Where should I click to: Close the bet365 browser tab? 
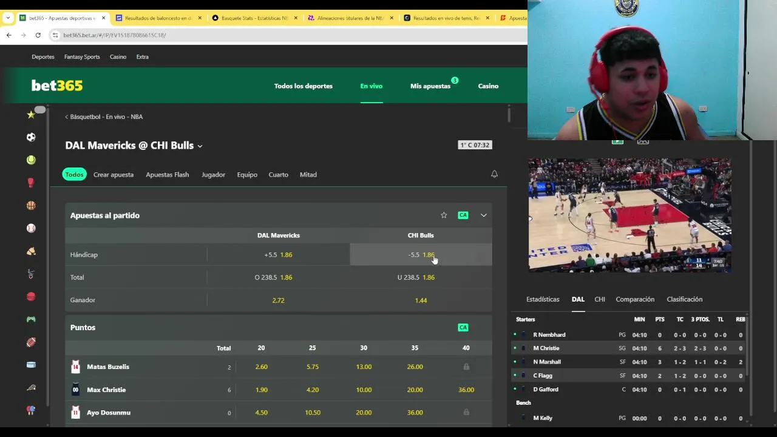click(x=103, y=18)
